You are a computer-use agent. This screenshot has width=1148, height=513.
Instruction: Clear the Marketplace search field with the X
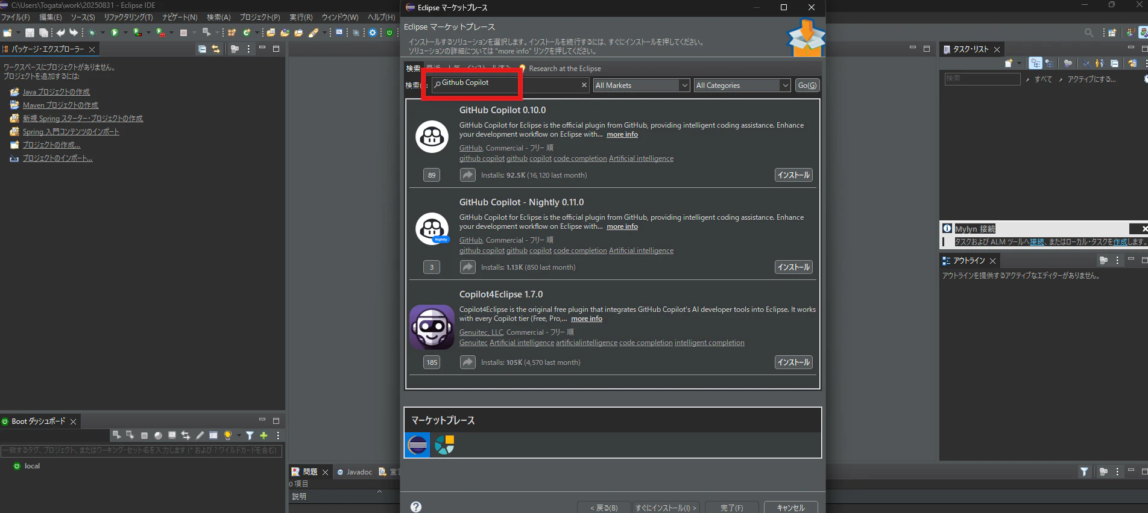[x=584, y=85]
